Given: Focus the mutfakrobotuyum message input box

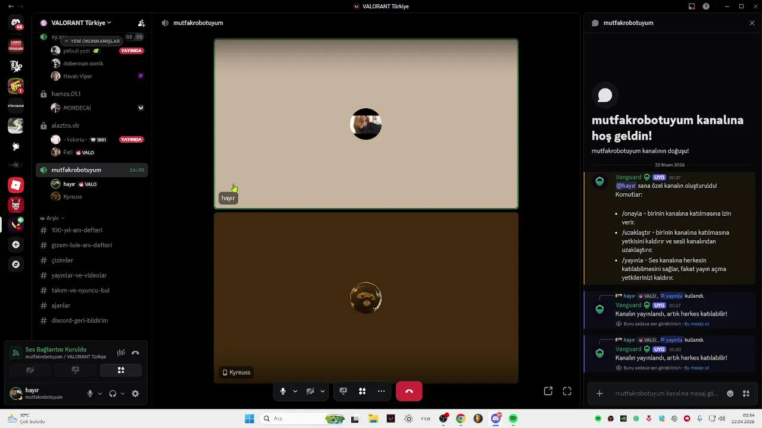Looking at the screenshot, I should click(x=666, y=394).
